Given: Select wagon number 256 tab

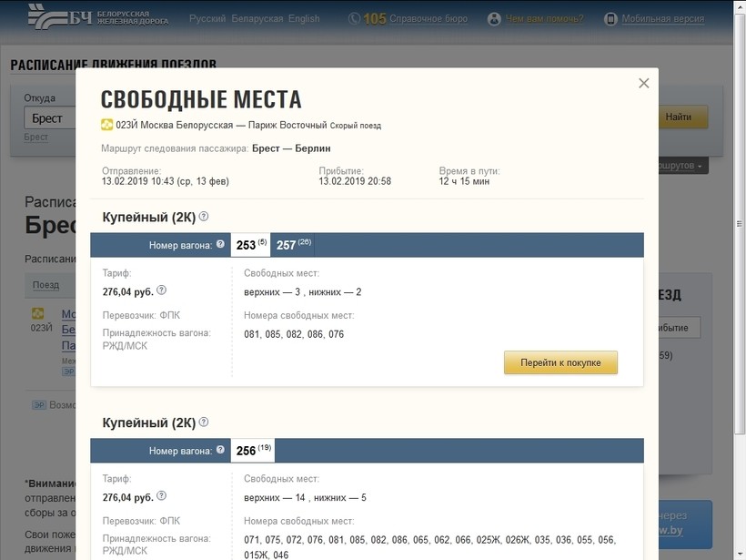Looking at the screenshot, I should [x=251, y=451].
